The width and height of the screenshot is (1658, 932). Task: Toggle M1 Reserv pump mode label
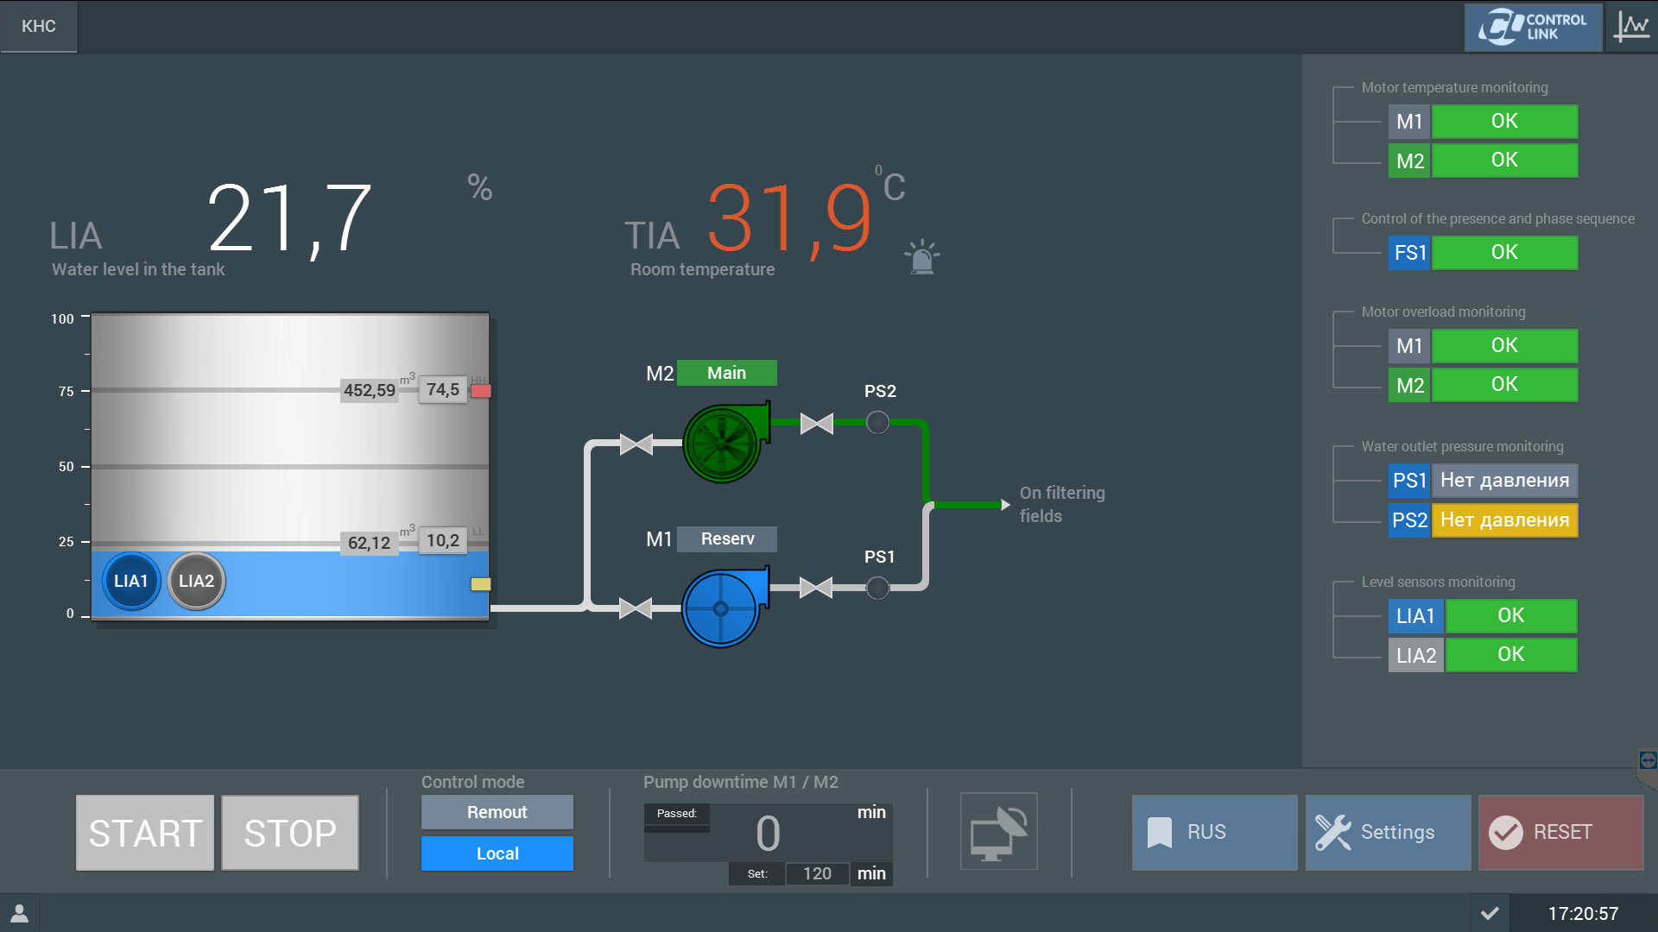click(727, 538)
